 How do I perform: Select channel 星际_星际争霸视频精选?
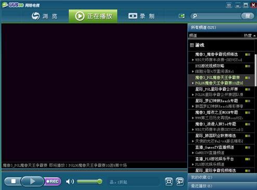(x=215, y=171)
